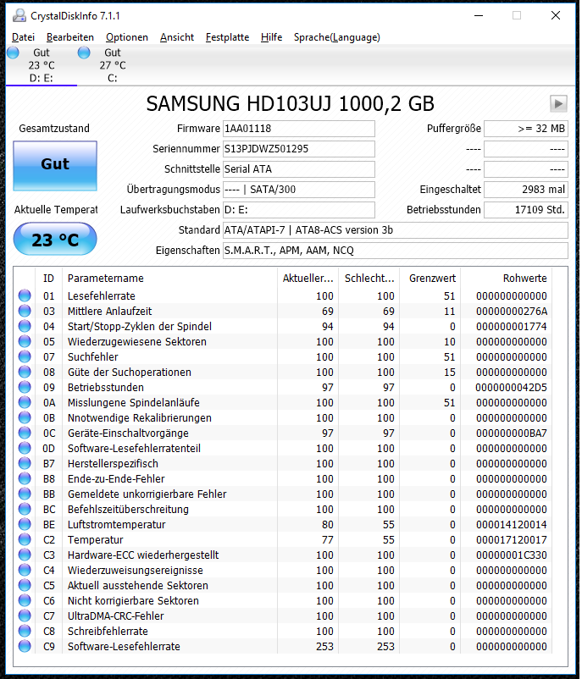Click status icon of Temperatur C2 row

coord(25,539)
